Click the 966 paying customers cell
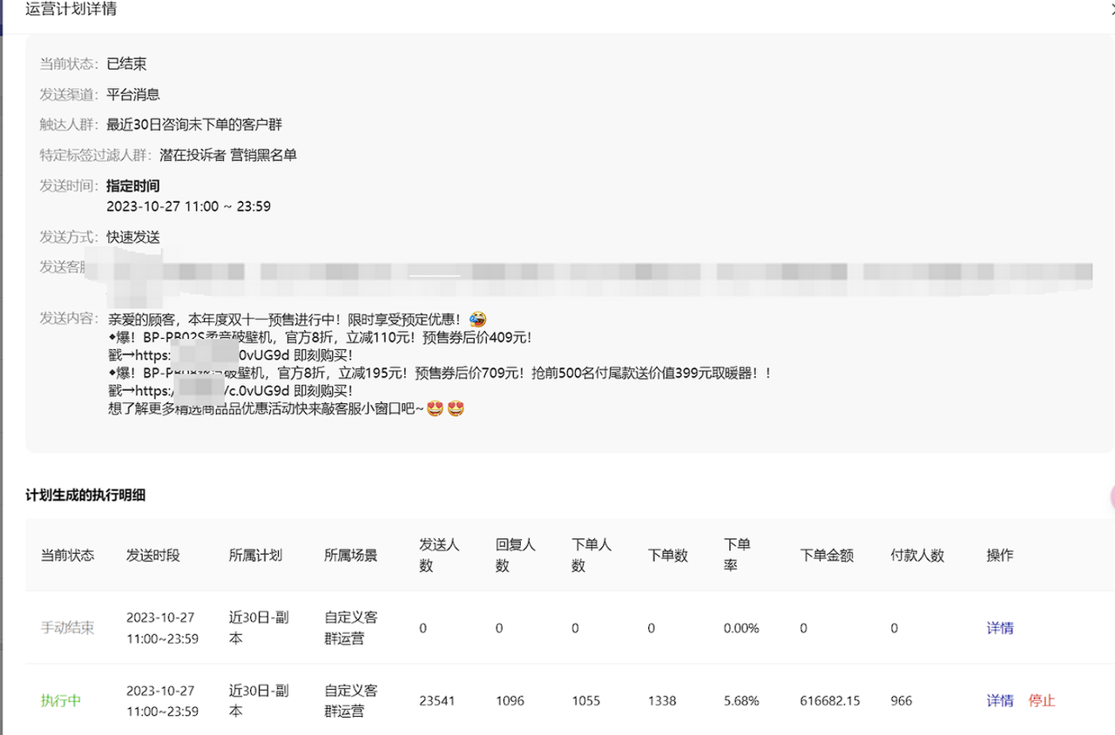Screen dimensions: 1115x735 tap(902, 700)
